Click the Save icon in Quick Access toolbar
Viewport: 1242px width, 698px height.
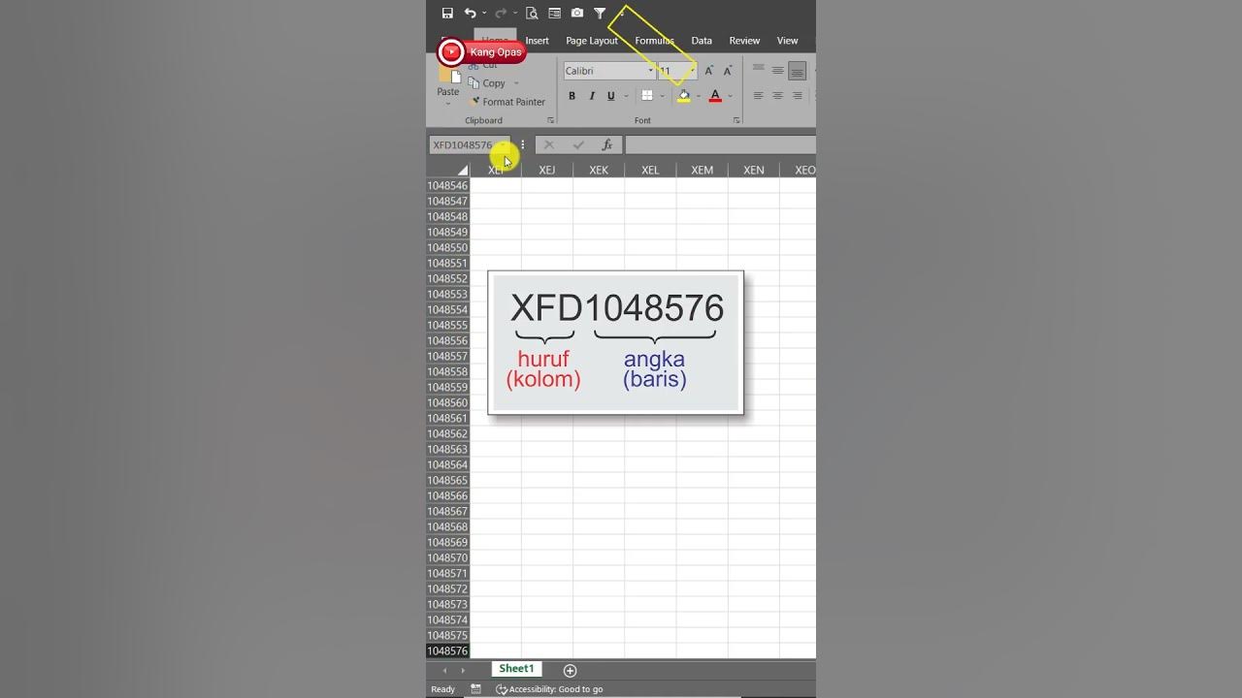pos(447,14)
